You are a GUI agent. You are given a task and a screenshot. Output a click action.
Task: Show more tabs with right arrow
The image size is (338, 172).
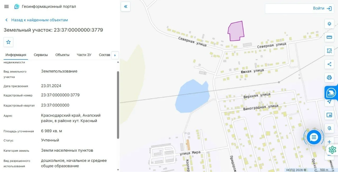pos(115,55)
